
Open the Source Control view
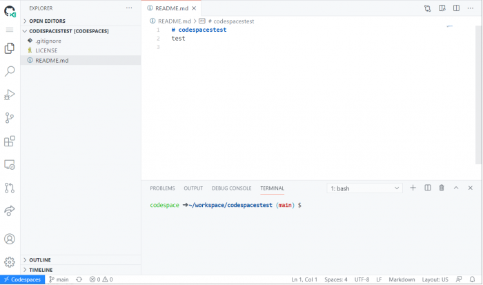pos(10,117)
